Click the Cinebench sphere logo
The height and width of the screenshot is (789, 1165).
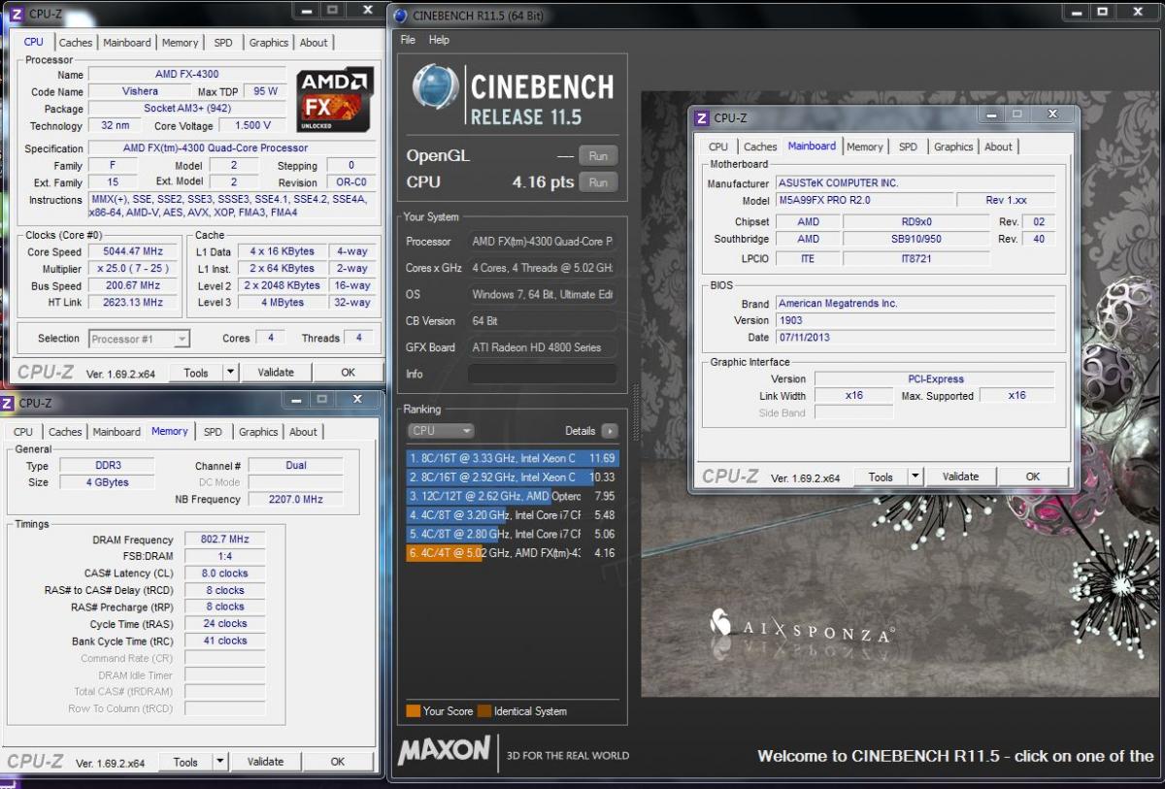click(x=435, y=87)
